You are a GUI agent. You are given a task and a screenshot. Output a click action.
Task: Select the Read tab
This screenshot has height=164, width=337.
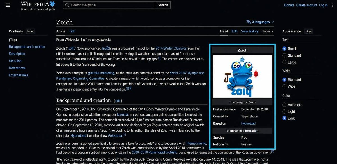(224, 31)
